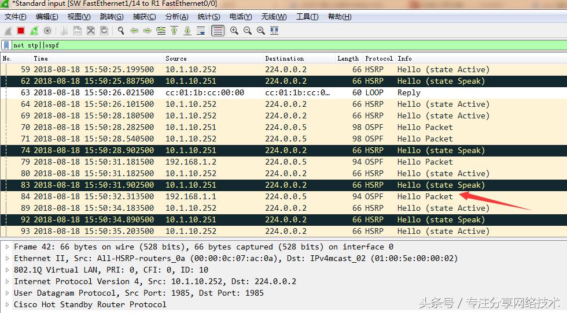Select packet 59 HSRP Hello row
Screen dimensions: 567x313
click(x=284, y=69)
